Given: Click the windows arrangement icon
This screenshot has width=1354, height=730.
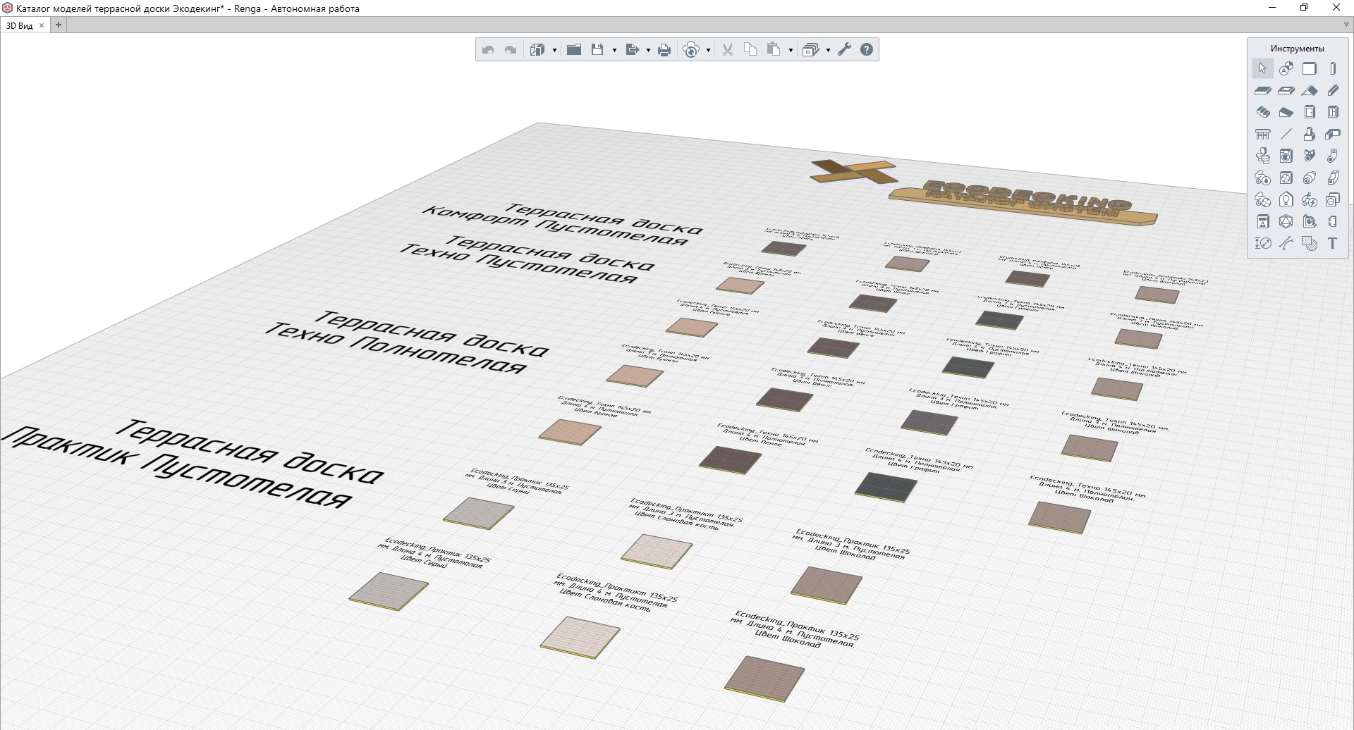Looking at the screenshot, I should [x=811, y=49].
